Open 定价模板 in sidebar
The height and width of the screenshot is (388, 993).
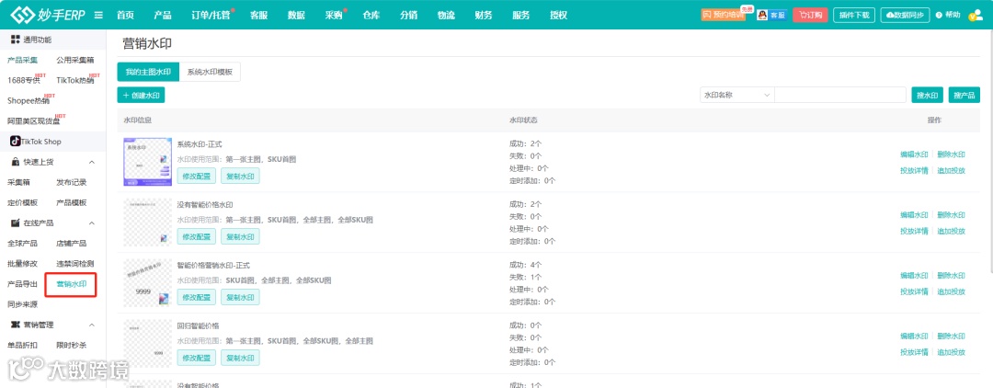(22, 202)
